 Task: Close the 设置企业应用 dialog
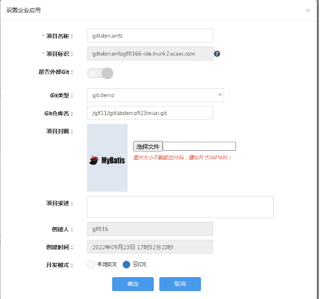[308, 10]
